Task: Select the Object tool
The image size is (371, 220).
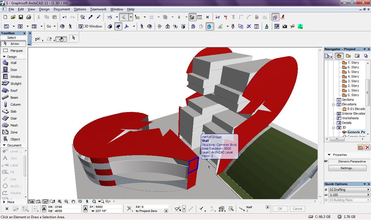Action: click(x=13, y=139)
